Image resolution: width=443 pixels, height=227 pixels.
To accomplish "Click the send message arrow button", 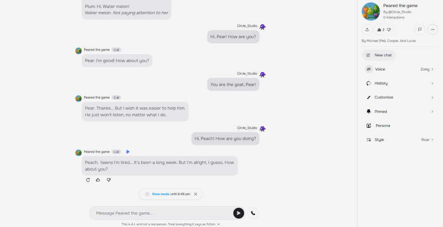I will 238,213.
